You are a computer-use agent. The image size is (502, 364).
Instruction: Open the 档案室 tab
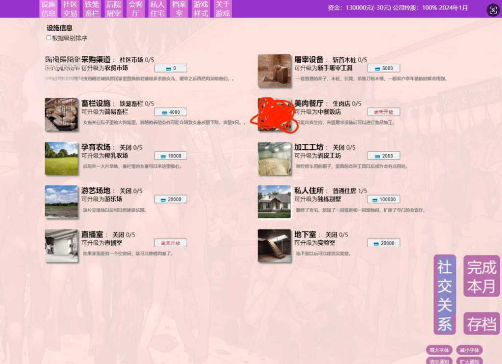click(x=179, y=9)
